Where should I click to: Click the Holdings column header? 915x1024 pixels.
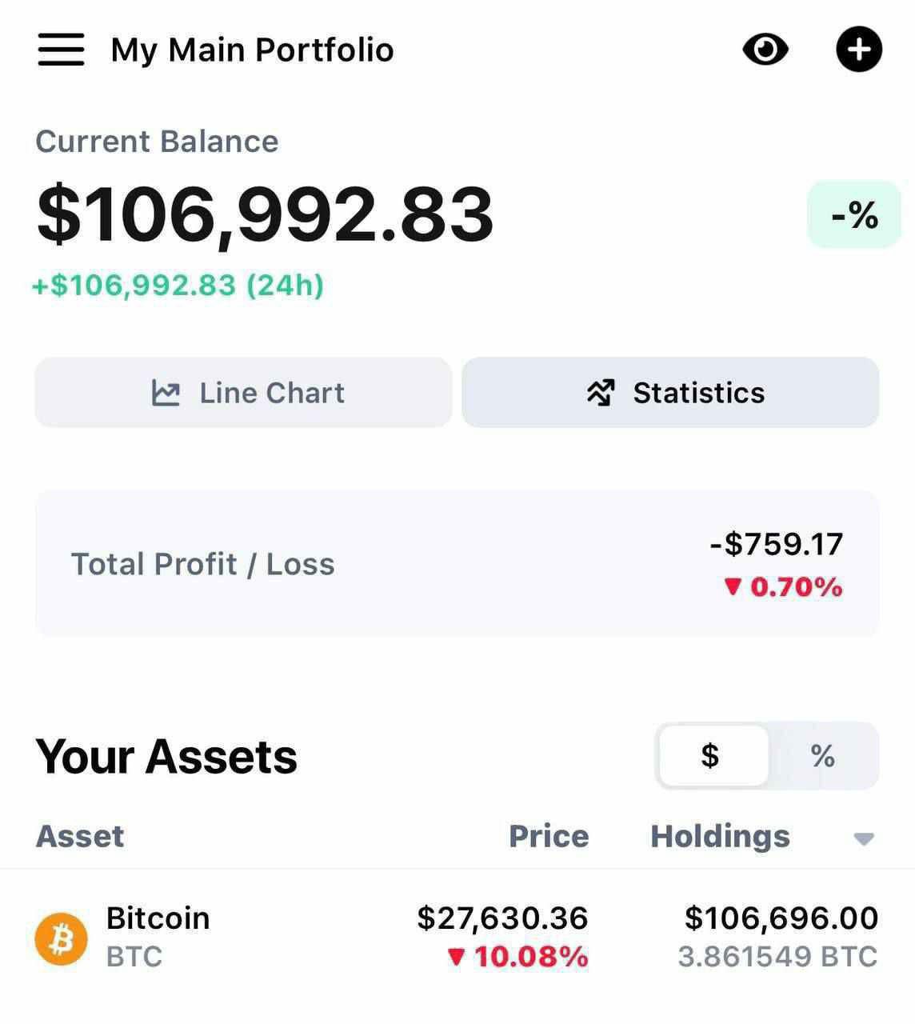point(720,837)
